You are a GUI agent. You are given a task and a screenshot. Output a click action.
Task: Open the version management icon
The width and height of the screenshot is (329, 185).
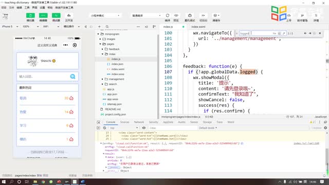coord(302,15)
